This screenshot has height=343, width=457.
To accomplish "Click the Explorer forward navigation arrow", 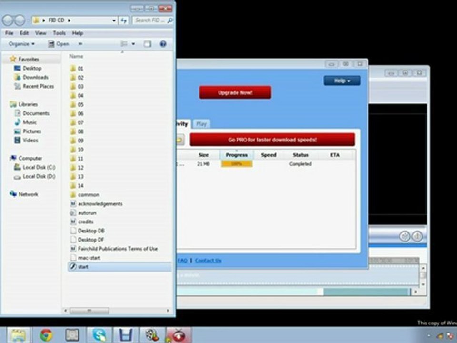I will (20, 20).
